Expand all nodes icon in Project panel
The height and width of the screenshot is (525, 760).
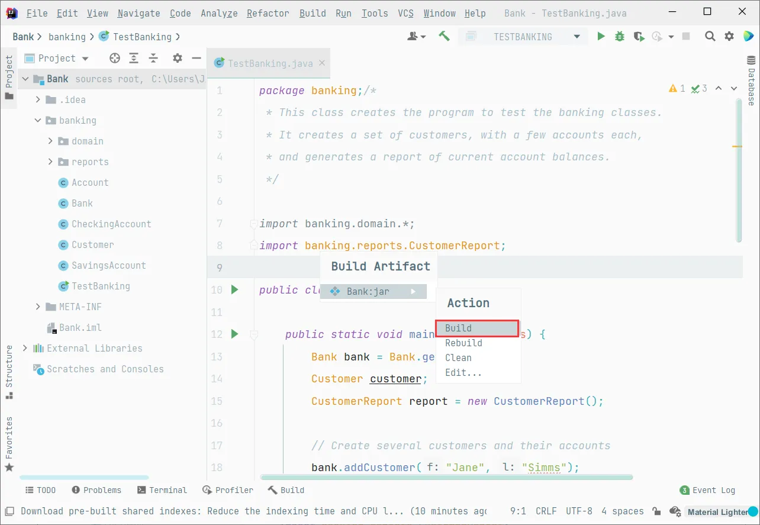134,58
